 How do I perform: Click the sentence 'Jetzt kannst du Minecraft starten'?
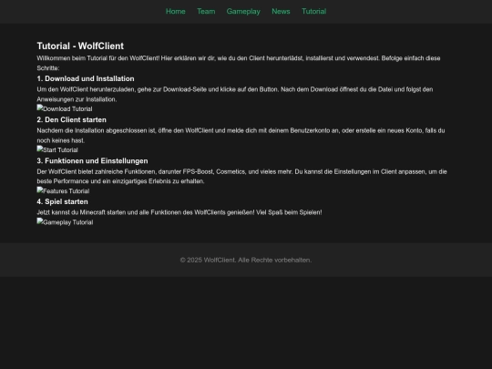click(179, 212)
